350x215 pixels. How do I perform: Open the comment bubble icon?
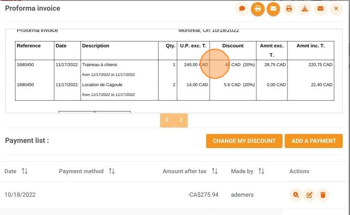(242, 9)
